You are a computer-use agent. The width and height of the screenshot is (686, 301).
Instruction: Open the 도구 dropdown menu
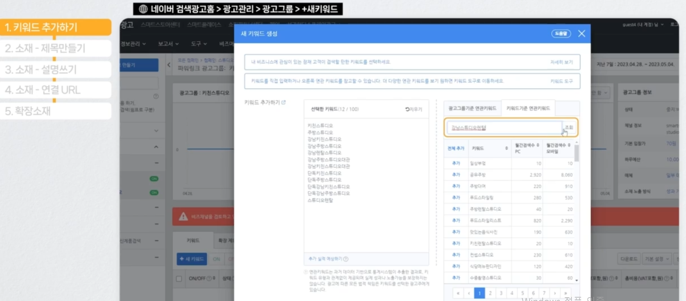pyautogui.click(x=199, y=44)
